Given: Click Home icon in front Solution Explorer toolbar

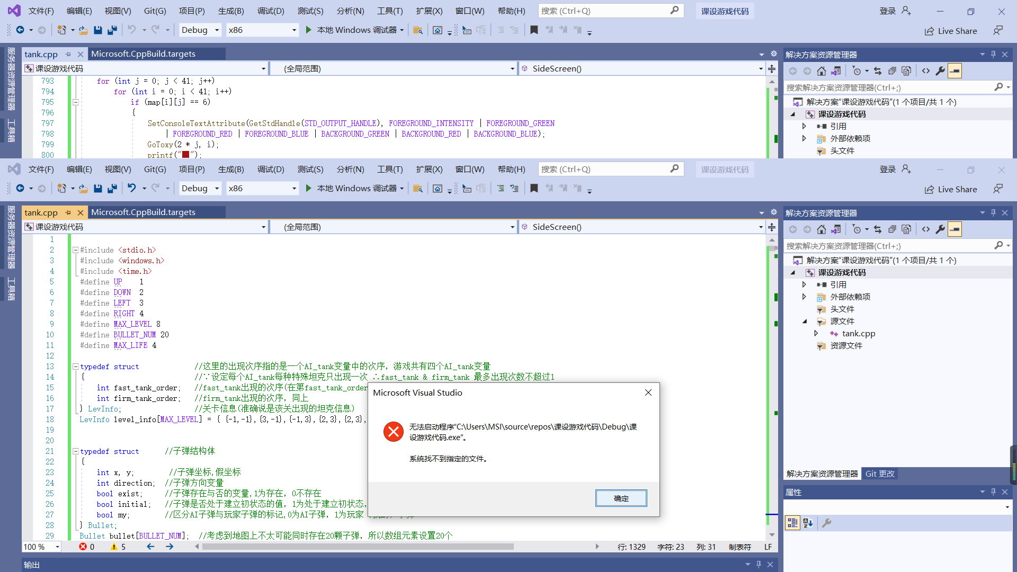Looking at the screenshot, I should [821, 229].
